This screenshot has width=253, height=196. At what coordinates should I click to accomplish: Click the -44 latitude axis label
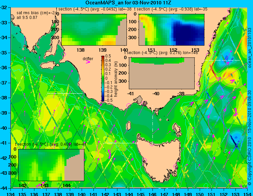coord(4,188)
